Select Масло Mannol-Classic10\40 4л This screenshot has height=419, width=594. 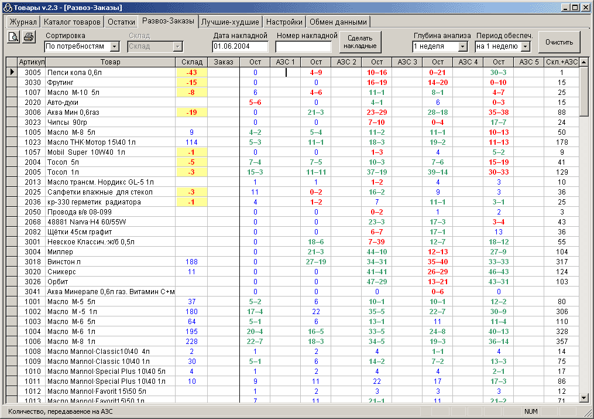(98, 352)
